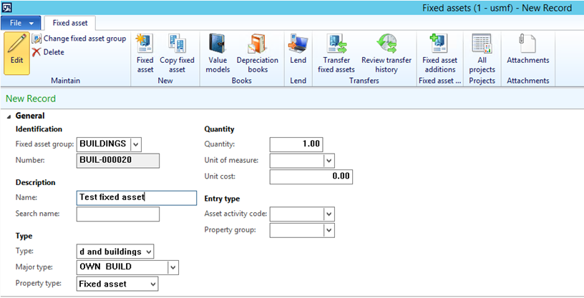Click Transfer fixed assets icon
584x298 pixels.
pyautogui.click(x=336, y=44)
